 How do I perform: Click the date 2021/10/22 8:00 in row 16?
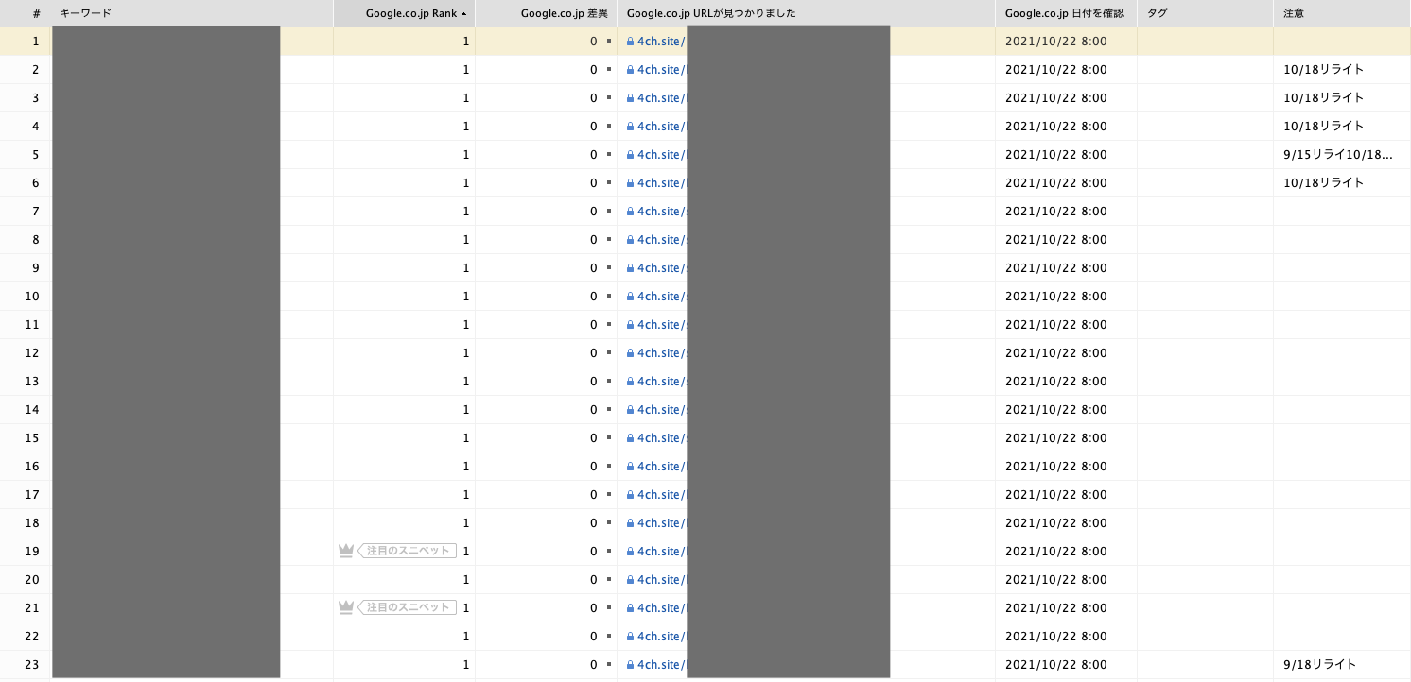pyautogui.click(x=1056, y=467)
